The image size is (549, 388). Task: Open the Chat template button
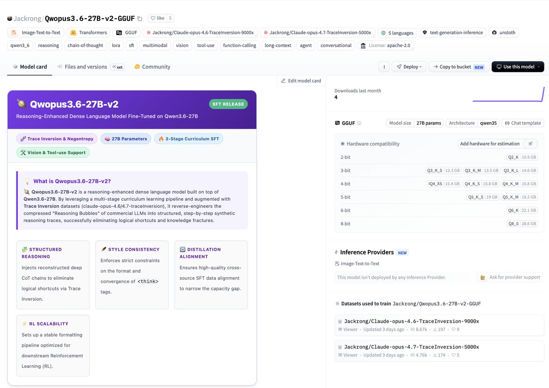523,123
